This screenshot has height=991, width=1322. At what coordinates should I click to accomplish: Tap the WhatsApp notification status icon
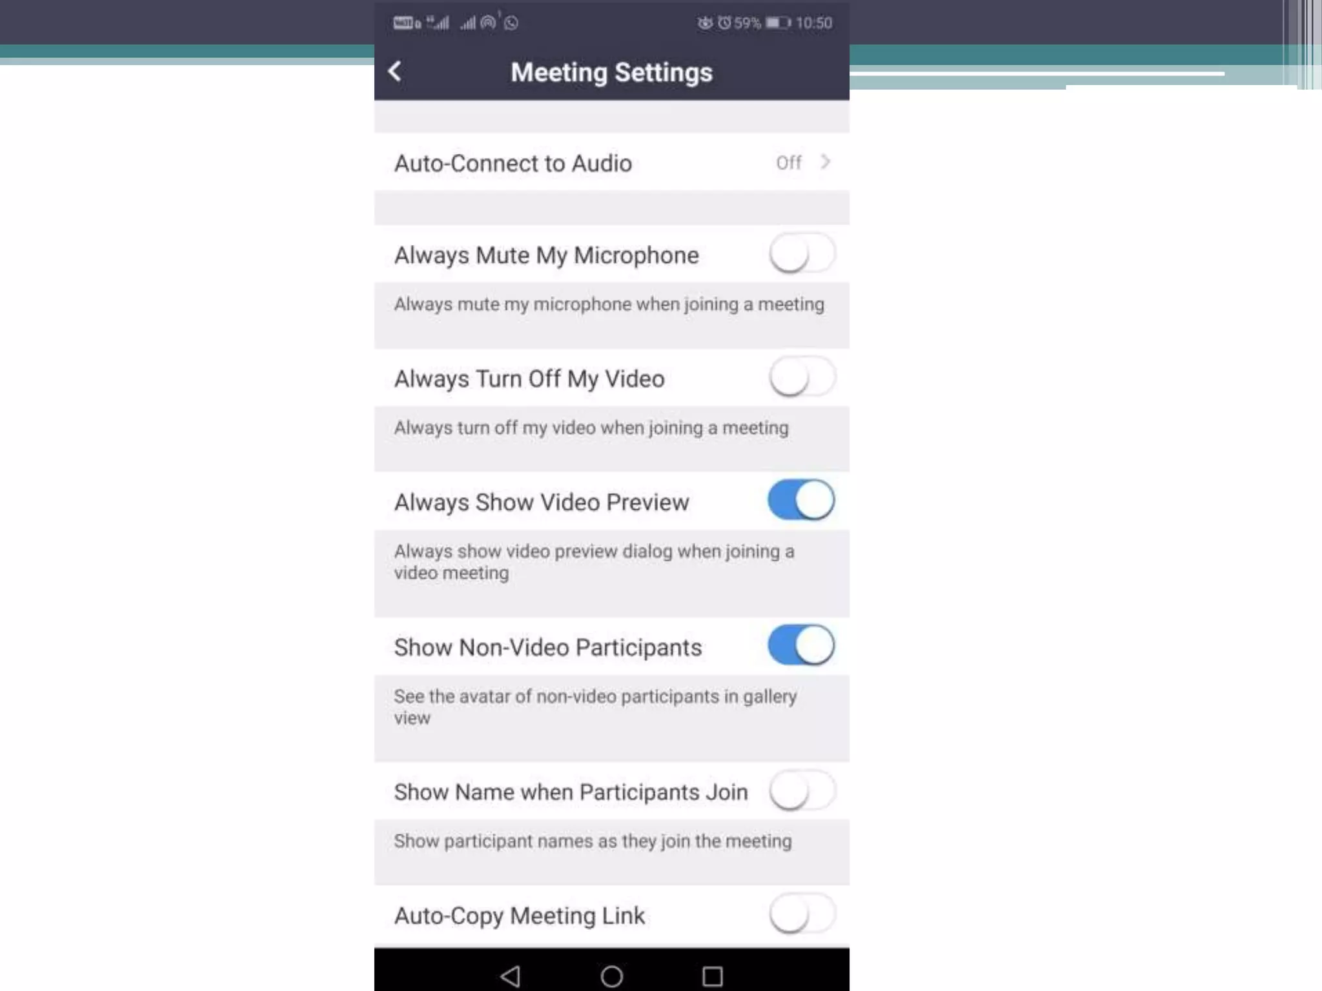pos(511,23)
